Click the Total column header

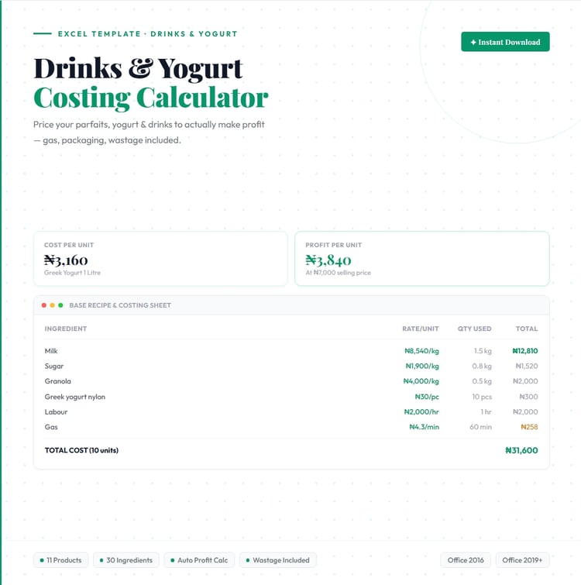coord(527,329)
